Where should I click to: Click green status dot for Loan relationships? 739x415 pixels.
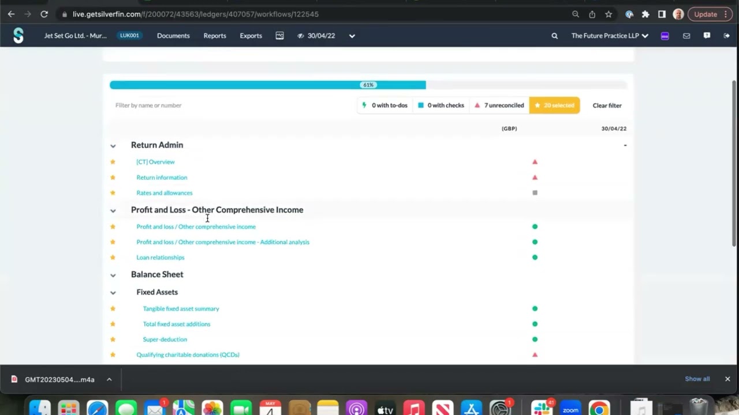(535, 258)
